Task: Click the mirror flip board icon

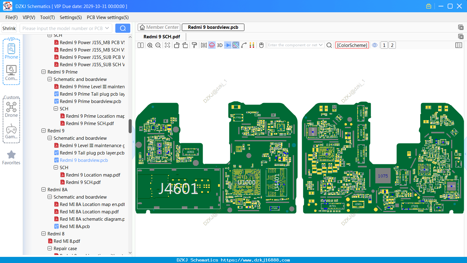Action: 204,45
